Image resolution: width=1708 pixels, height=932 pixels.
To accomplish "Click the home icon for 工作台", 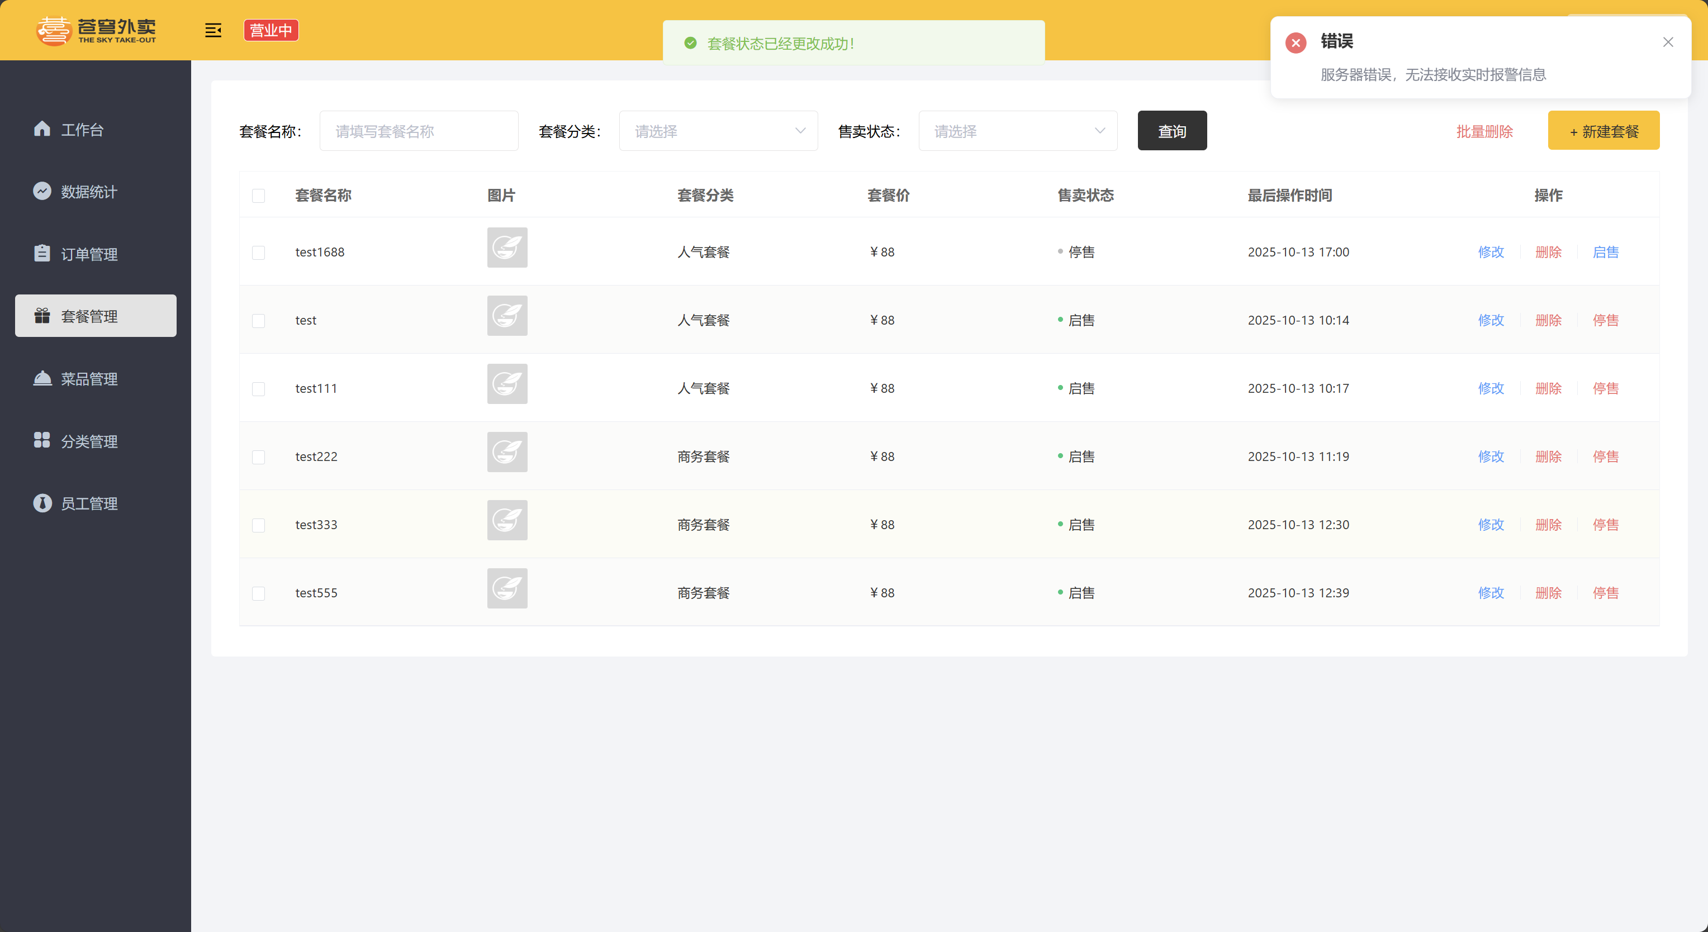I will (42, 129).
